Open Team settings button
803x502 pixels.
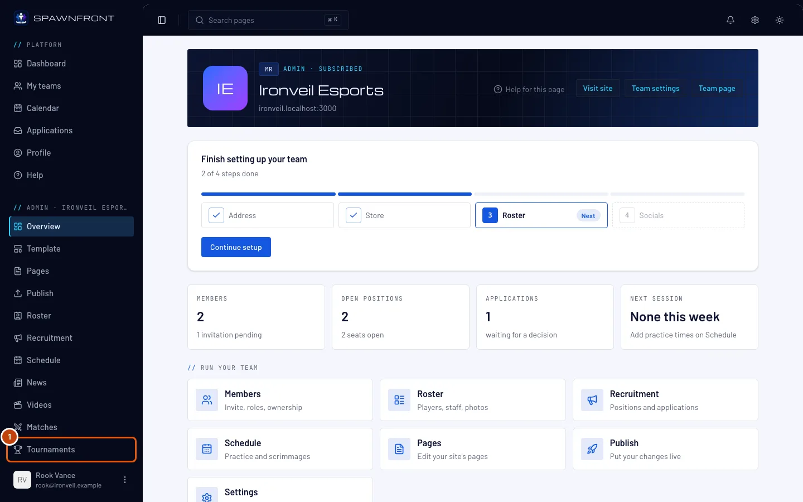(x=656, y=88)
